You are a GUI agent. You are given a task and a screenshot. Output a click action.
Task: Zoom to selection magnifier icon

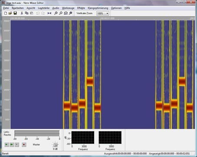66,13
